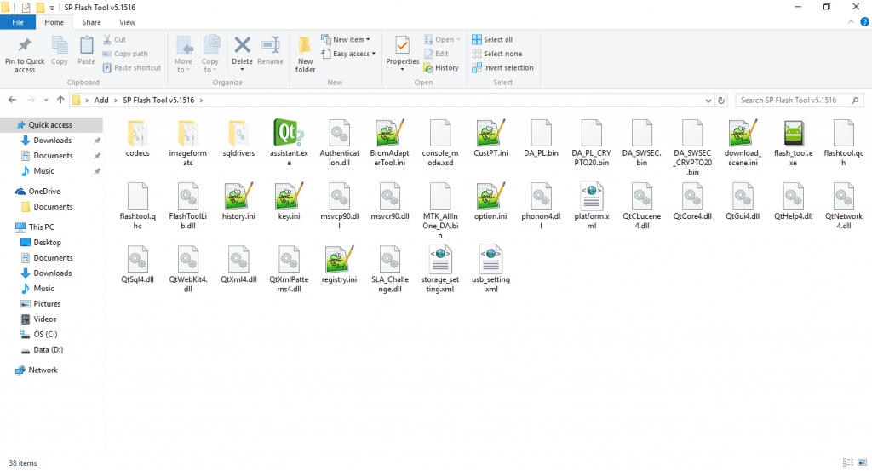Viewport: 872px width, 471px height.
Task: Open recent locations dropdown arrow
Action: 46,101
